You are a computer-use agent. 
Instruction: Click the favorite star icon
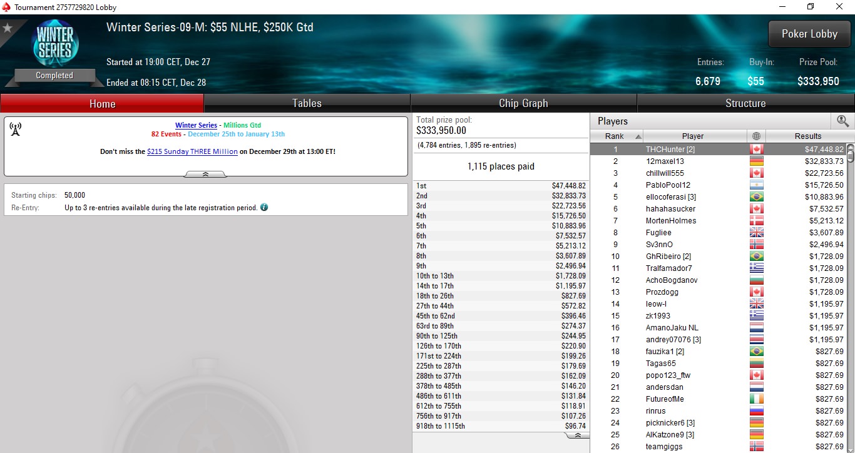pos(8,28)
